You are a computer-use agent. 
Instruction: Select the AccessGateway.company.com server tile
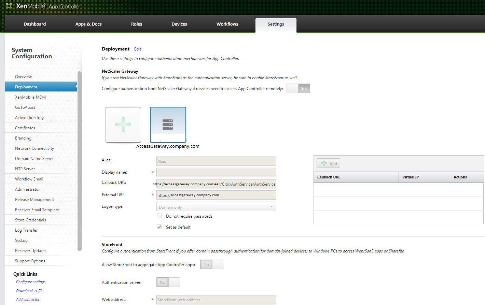pos(168,125)
